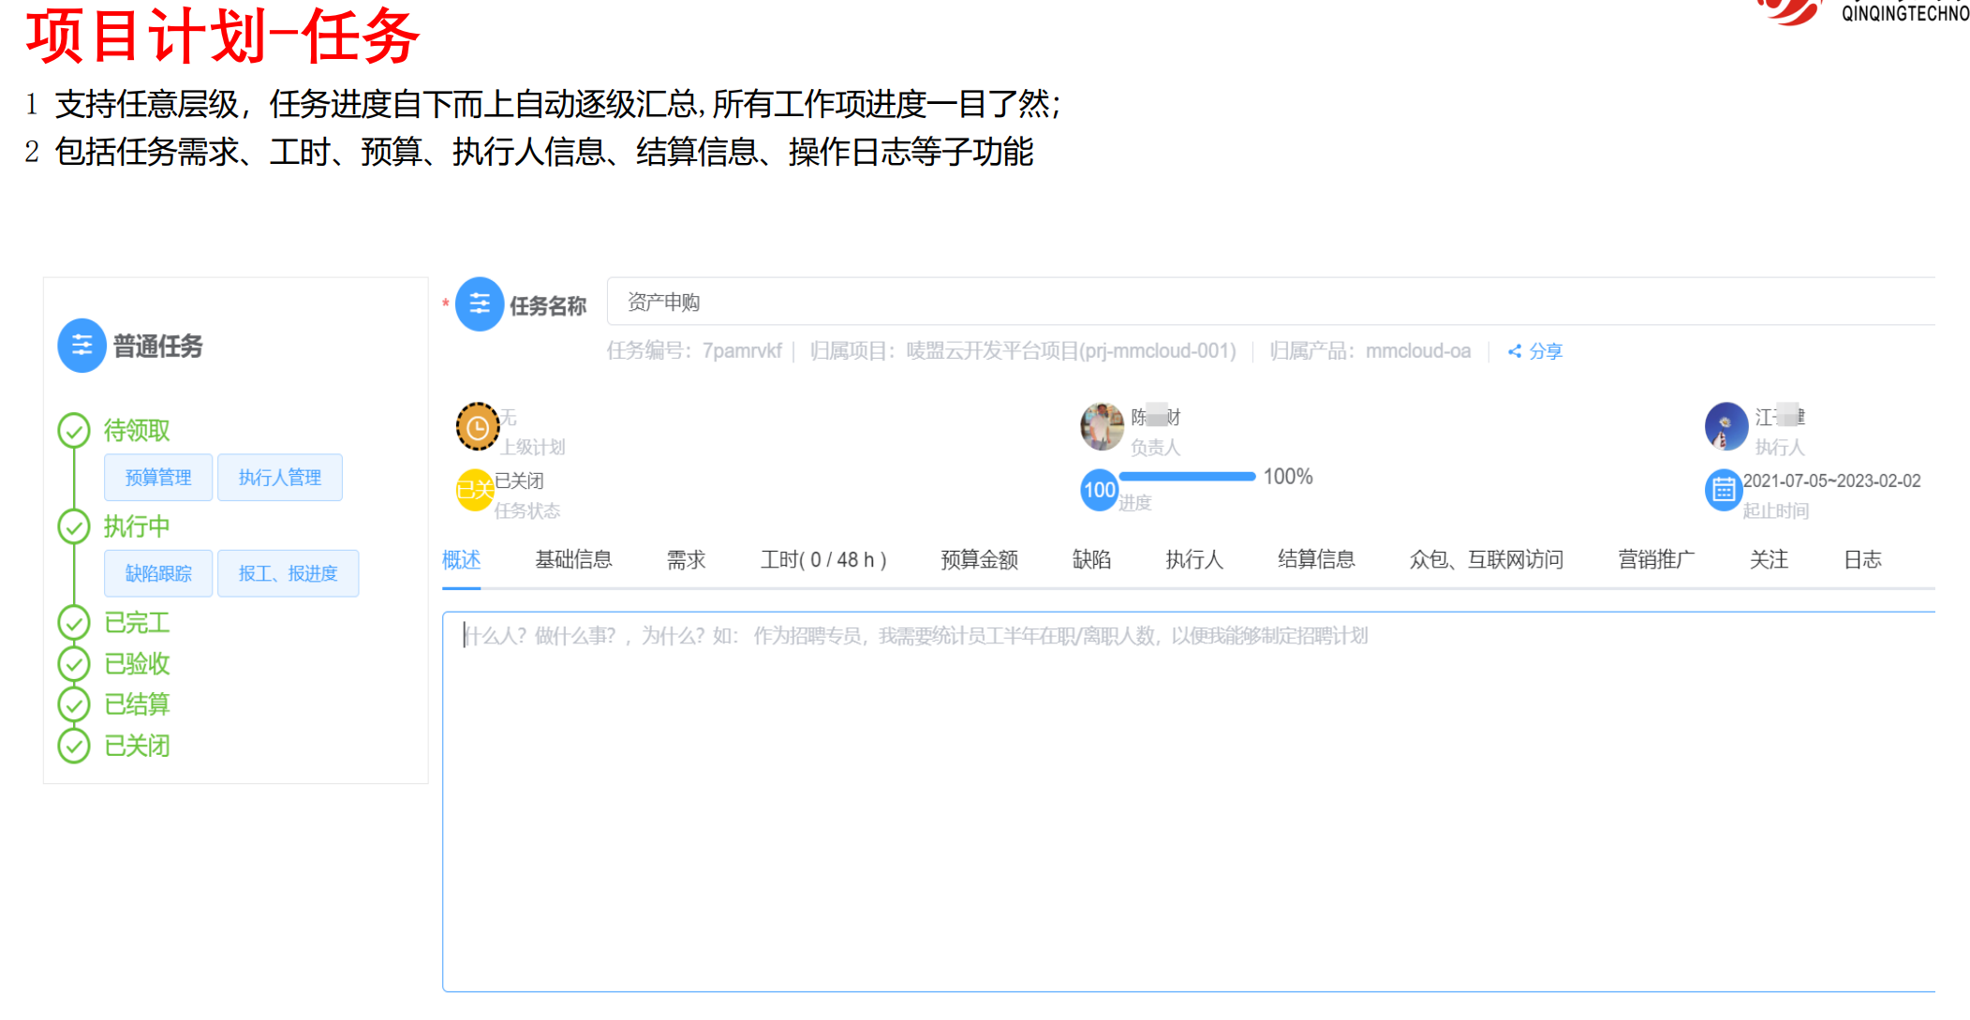Click the 执行中 status check circle
This screenshot has height=1020, width=1970.
click(x=74, y=526)
